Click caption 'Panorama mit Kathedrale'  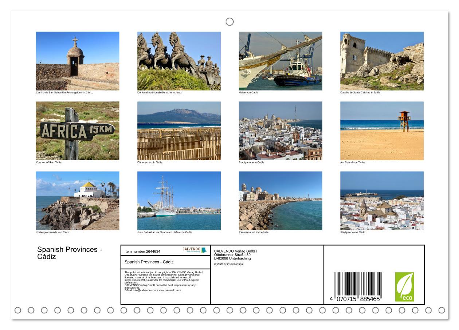pos(254,232)
